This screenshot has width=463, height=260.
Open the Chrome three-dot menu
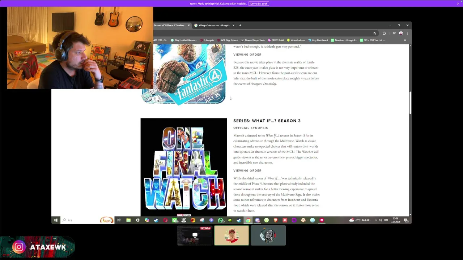(x=408, y=33)
